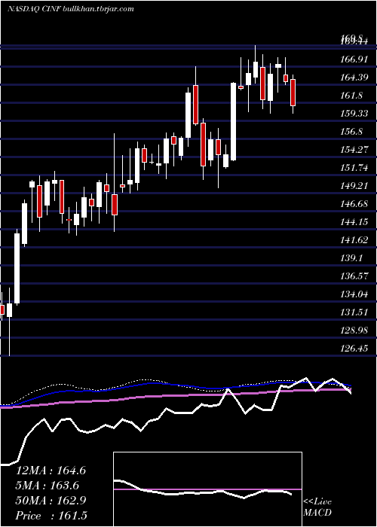
Task: Click the 50MA : 162.9 readout
Action: pos(51,501)
